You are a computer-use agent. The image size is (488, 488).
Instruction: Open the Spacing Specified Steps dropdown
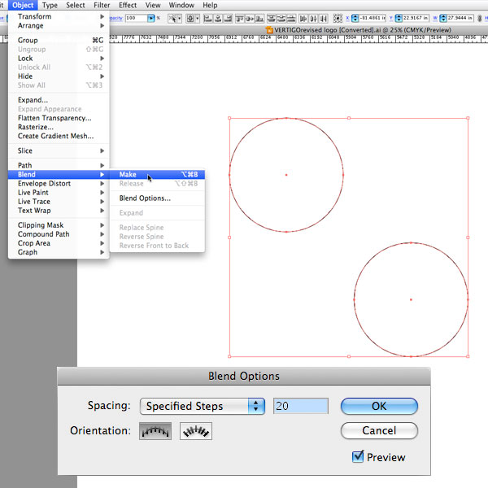pyautogui.click(x=203, y=406)
